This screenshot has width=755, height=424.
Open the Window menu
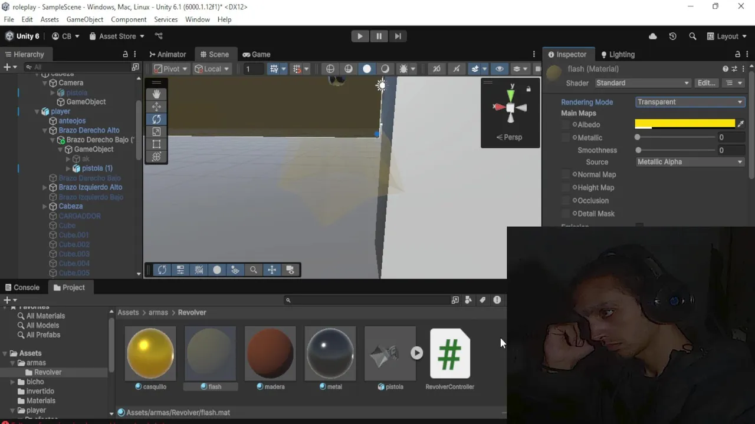click(x=197, y=19)
